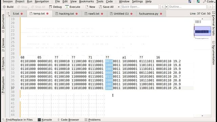This screenshot has height=122, width=217.
Task: Open the Bookmarks menu
Action: [x=86, y=1]
